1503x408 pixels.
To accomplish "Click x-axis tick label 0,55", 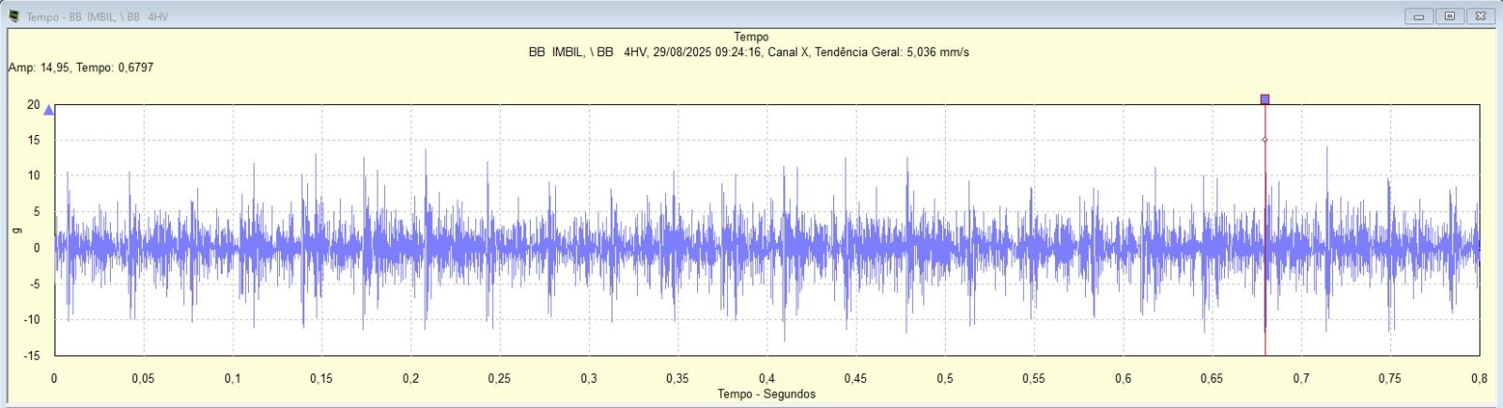I will tap(1033, 379).
